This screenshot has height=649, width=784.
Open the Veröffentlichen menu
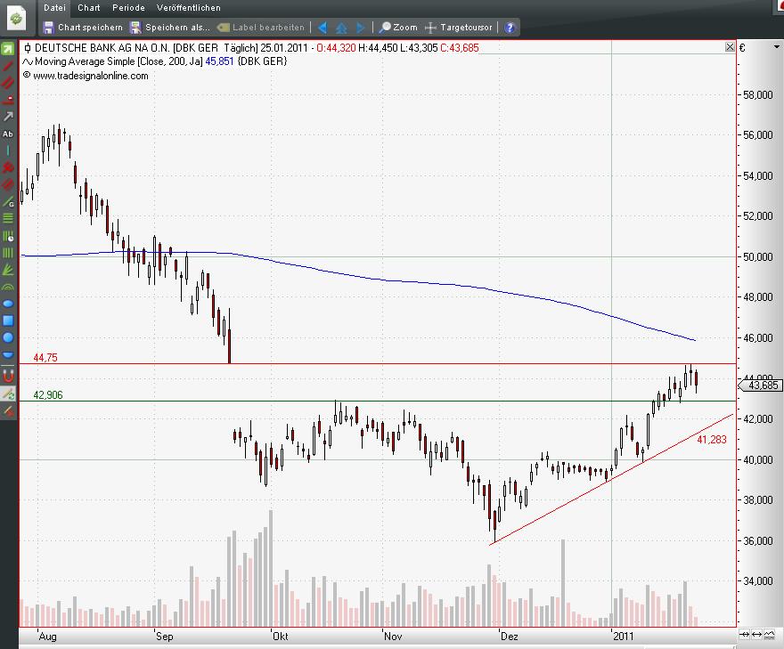(189, 7)
